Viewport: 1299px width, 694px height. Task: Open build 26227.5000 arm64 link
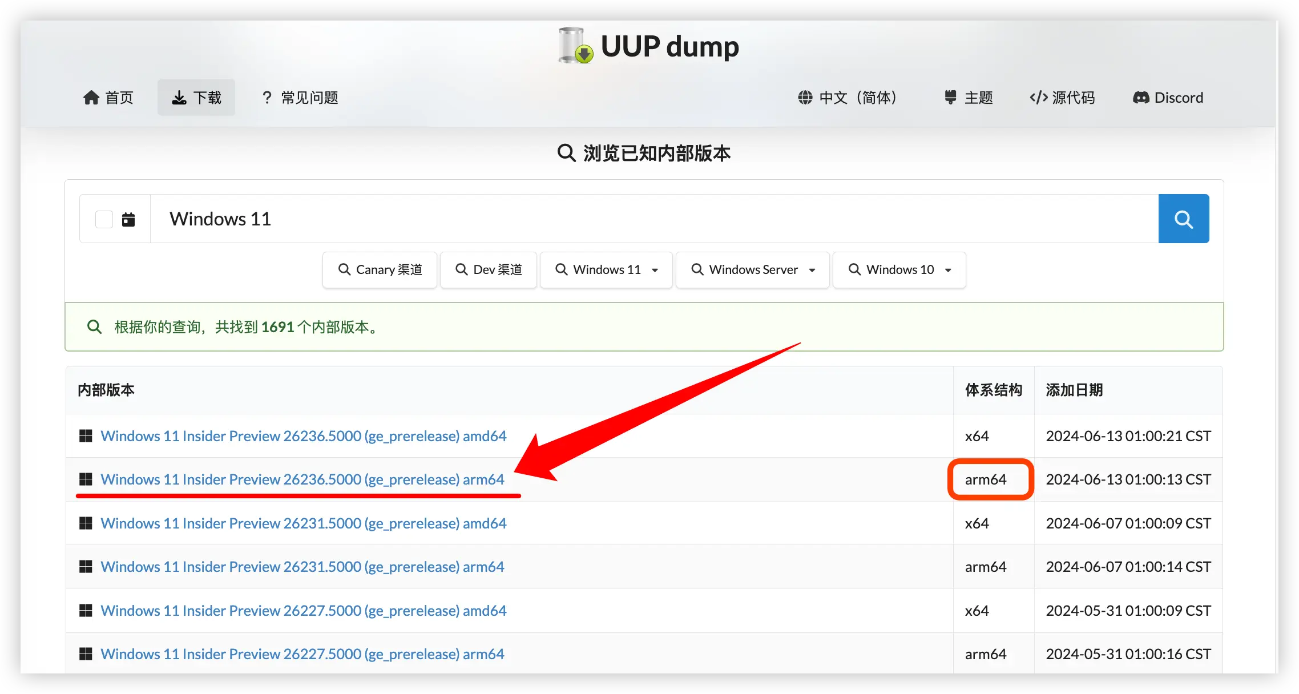302,654
